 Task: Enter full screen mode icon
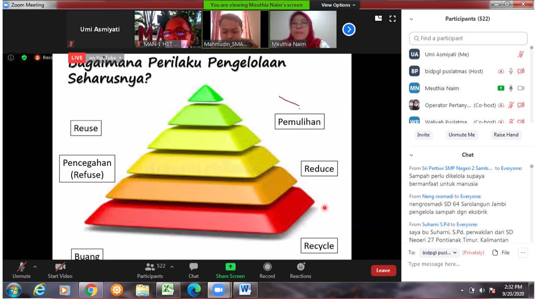point(393,19)
